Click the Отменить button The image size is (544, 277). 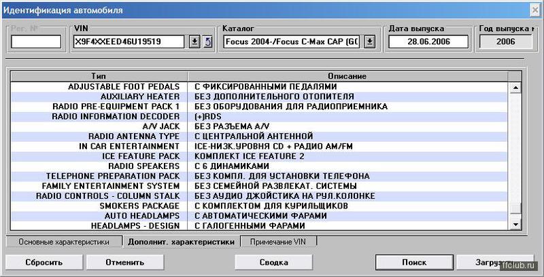pos(125,263)
